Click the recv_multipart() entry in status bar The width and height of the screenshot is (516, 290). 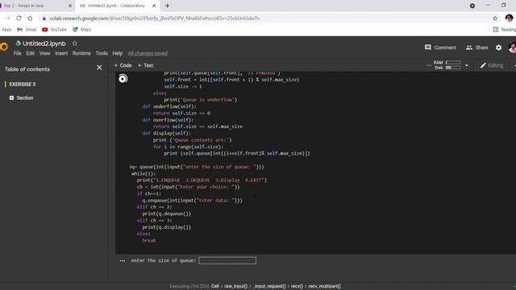[x=324, y=286]
